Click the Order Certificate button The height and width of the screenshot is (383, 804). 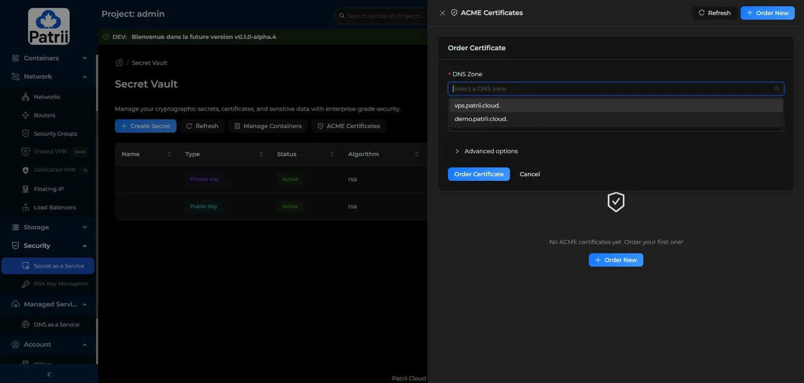coord(479,174)
